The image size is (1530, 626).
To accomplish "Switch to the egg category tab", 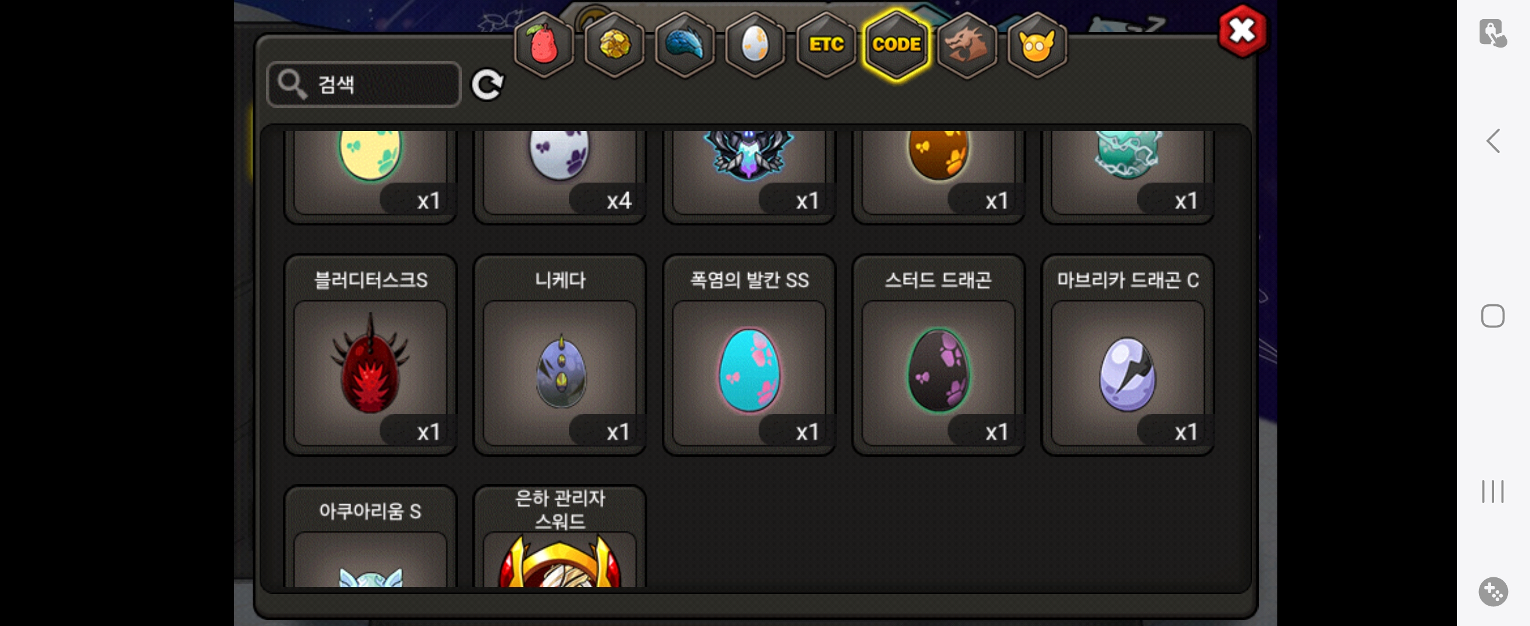I will (755, 46).
